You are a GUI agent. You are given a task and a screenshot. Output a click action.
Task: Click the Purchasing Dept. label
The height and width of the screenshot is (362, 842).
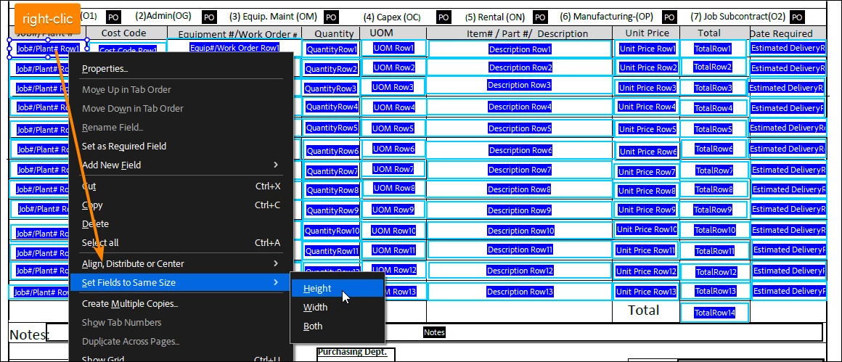click(x=352, y=353)
